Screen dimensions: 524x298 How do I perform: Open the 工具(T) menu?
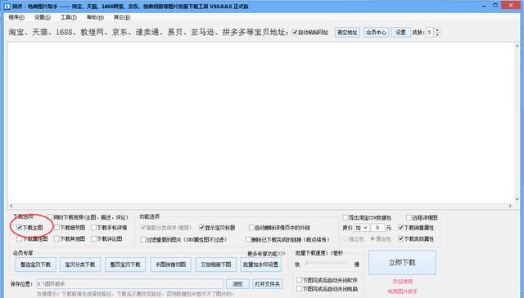point(69,17)
